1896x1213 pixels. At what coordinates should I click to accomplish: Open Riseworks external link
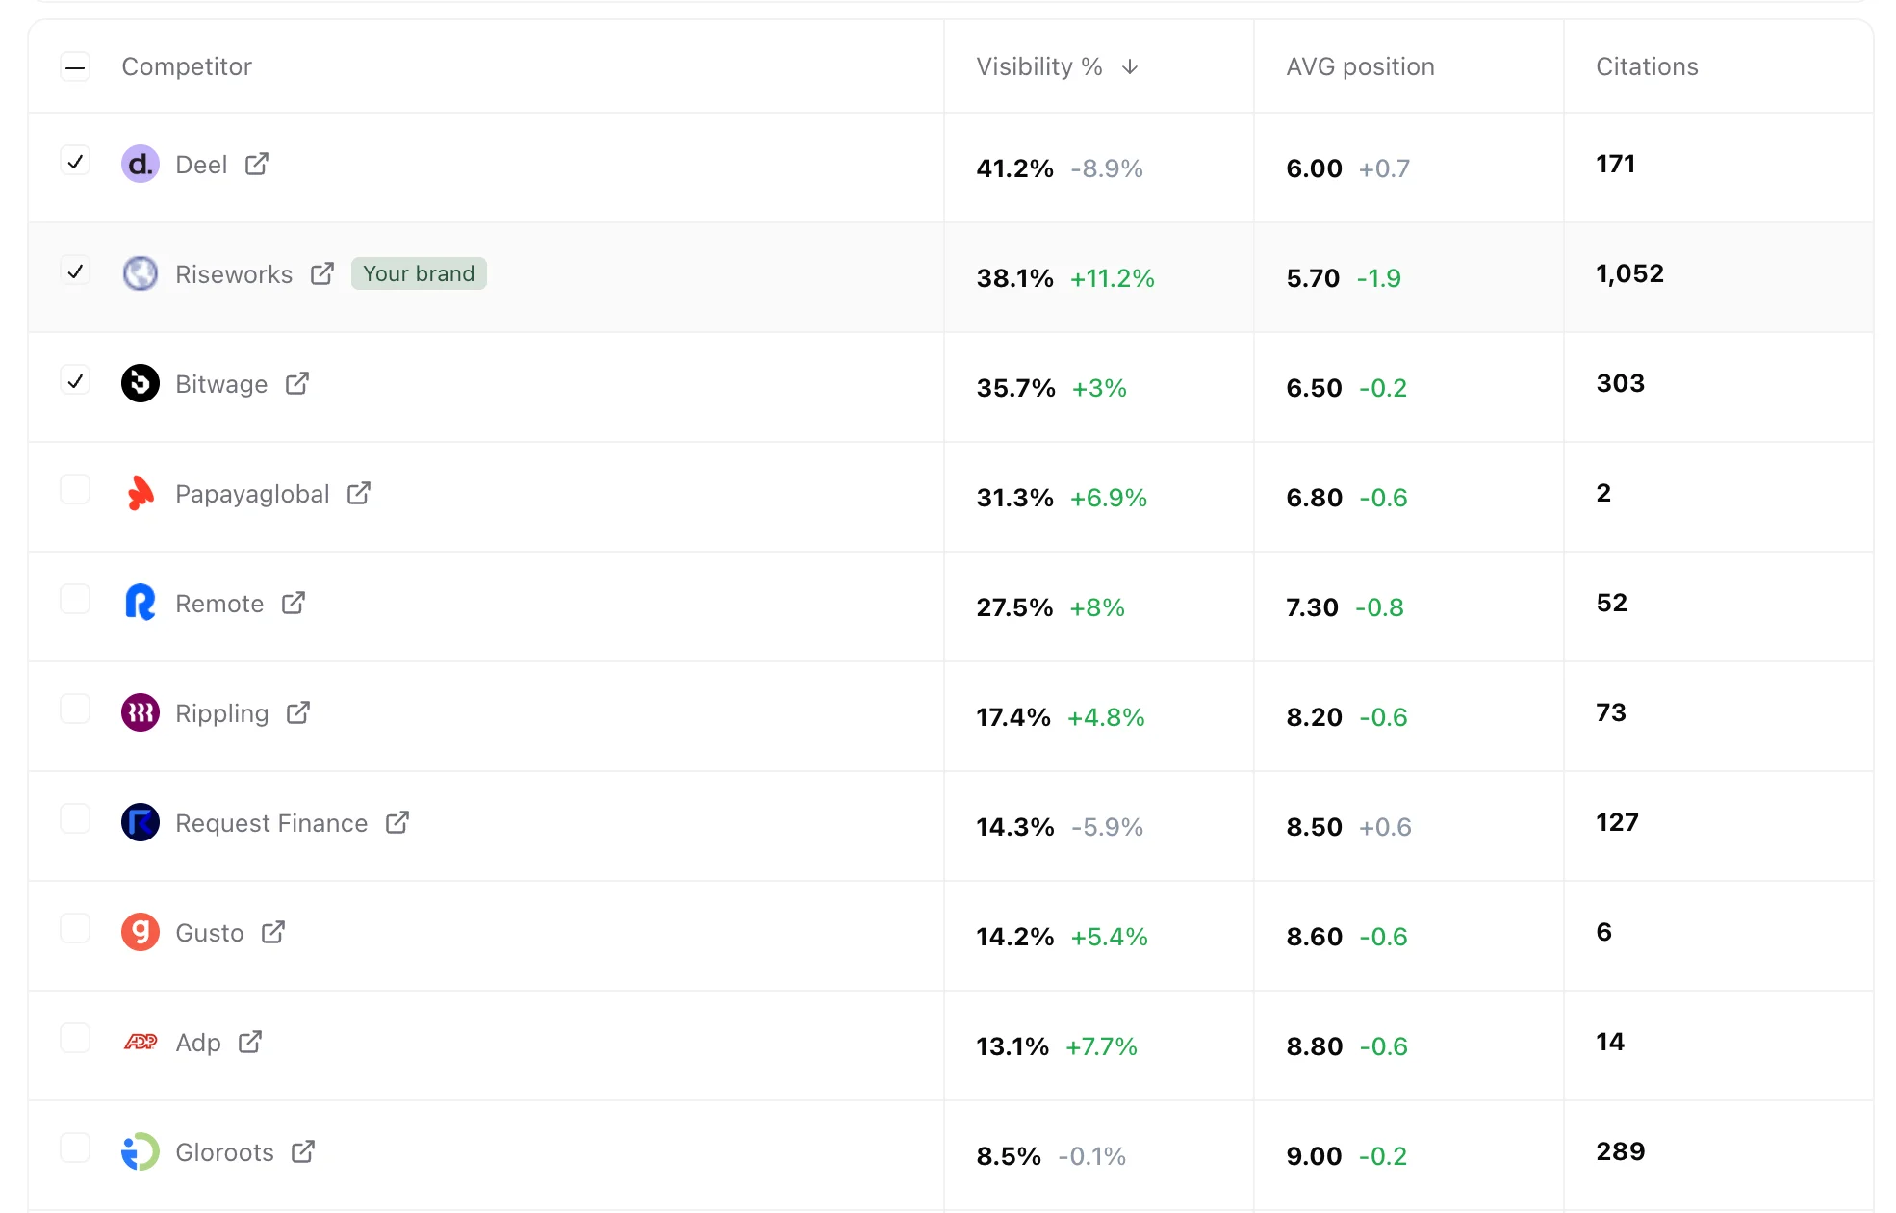(x=322, y=272)
